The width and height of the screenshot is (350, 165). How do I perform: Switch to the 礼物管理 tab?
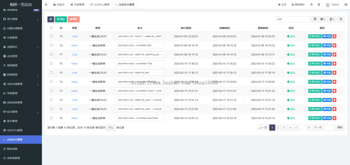click(77, 5)
